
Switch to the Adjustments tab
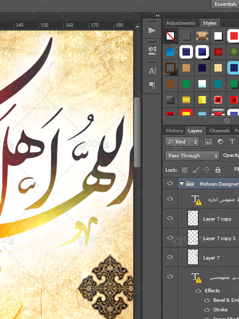click(x=181, y=23)
